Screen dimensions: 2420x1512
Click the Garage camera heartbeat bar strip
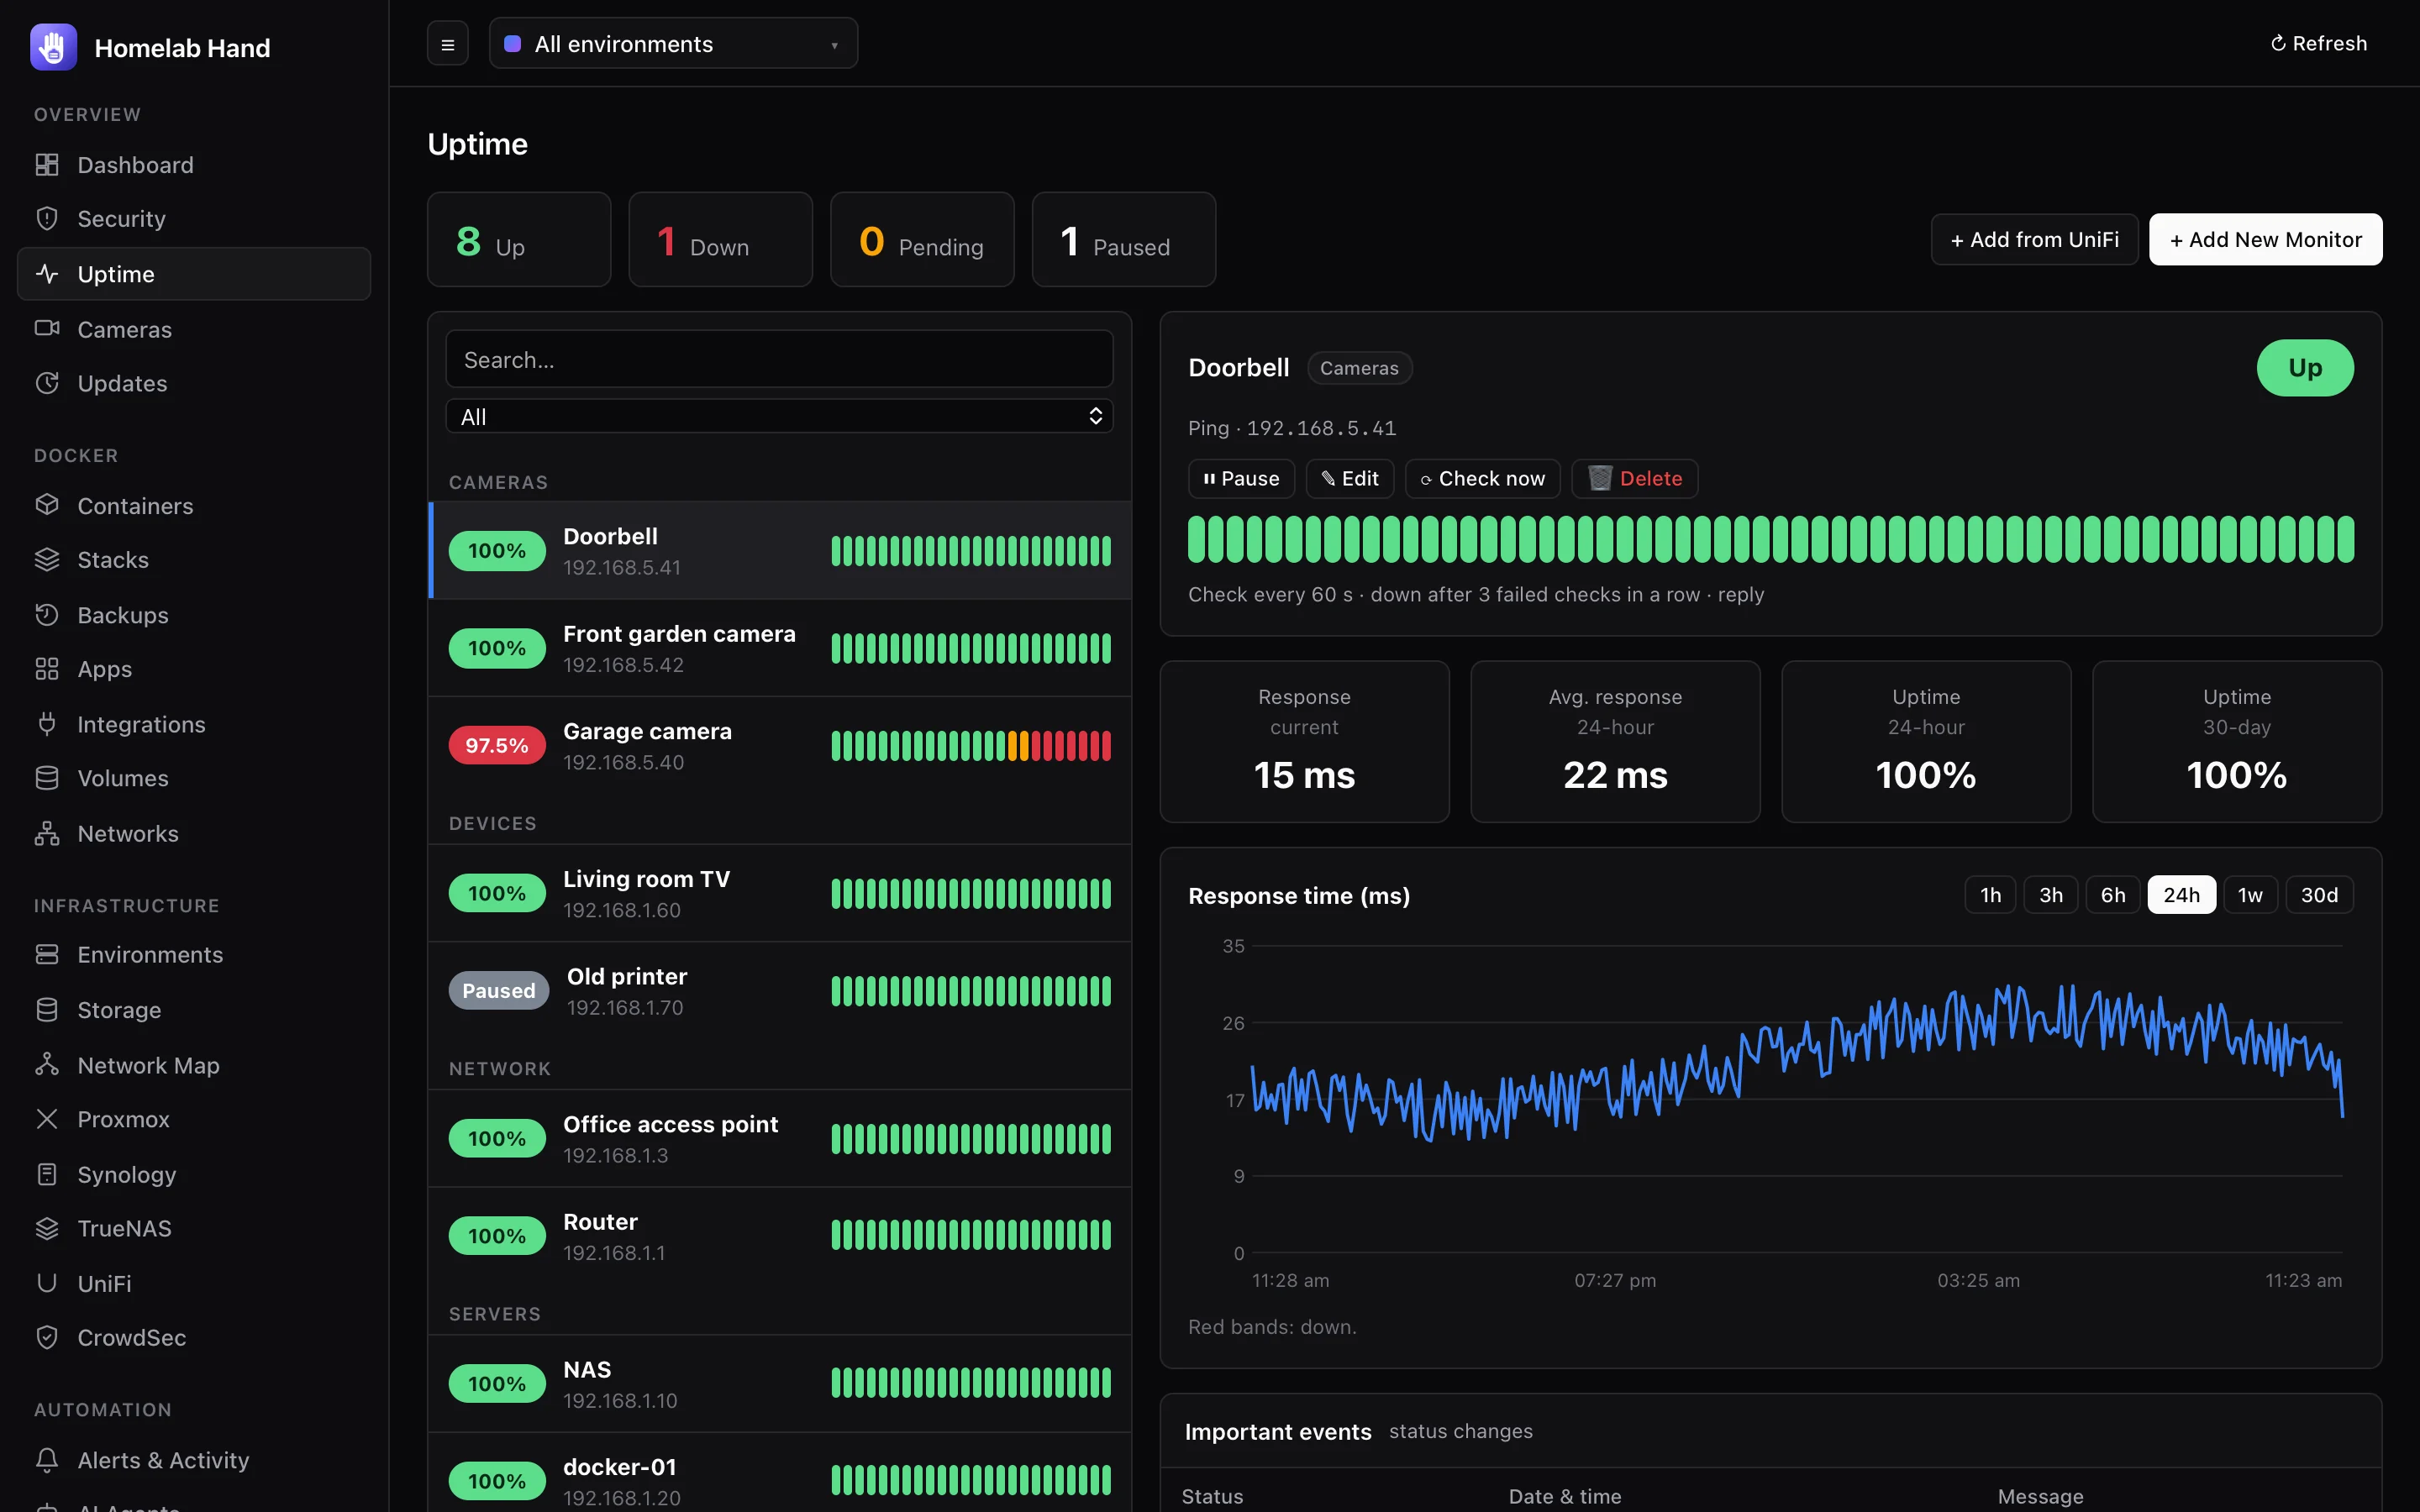pos(971,746)
